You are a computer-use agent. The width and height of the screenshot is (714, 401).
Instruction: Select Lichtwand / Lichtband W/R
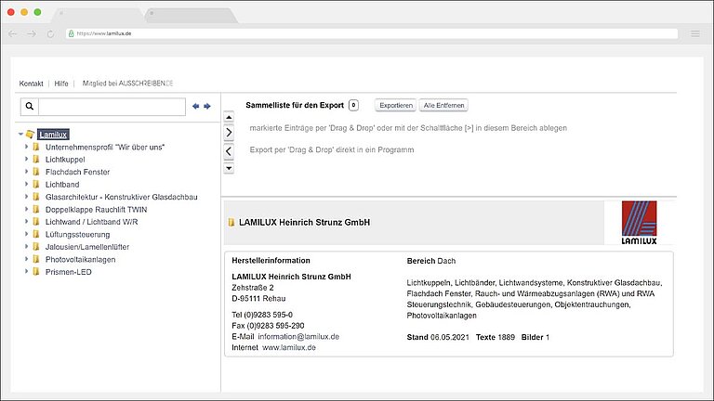point(91,222)
